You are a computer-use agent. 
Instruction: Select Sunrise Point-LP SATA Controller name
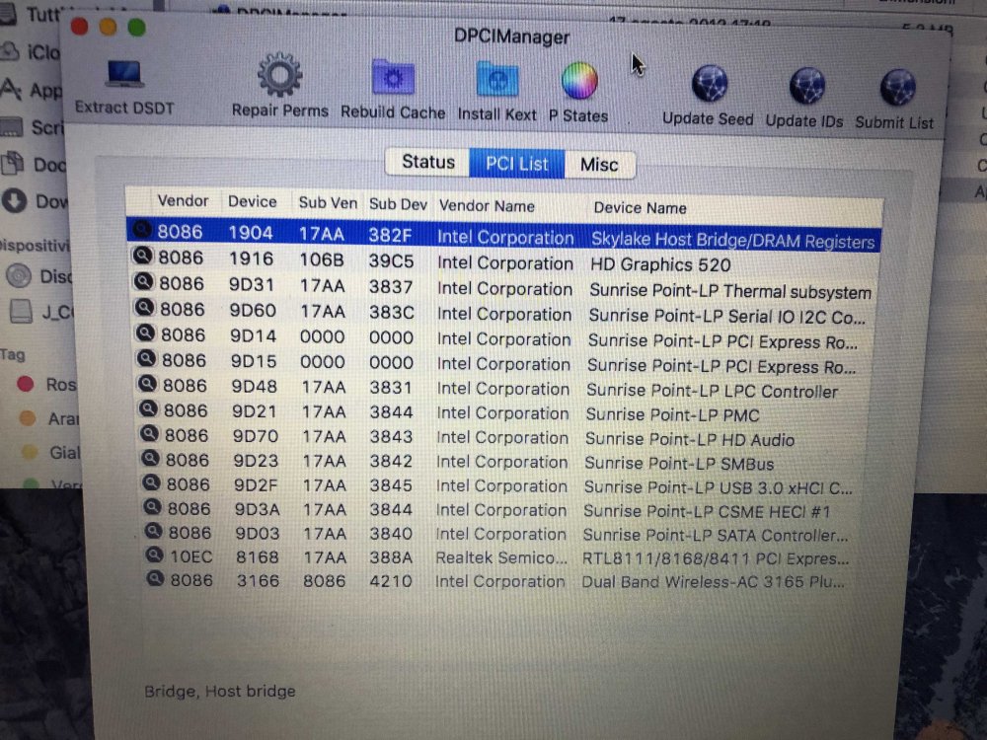(716, 536)
